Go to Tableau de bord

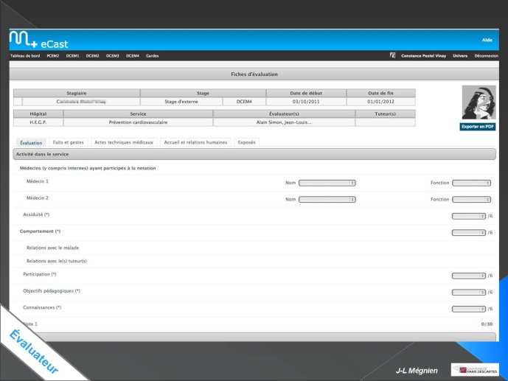tap(25, 56)
